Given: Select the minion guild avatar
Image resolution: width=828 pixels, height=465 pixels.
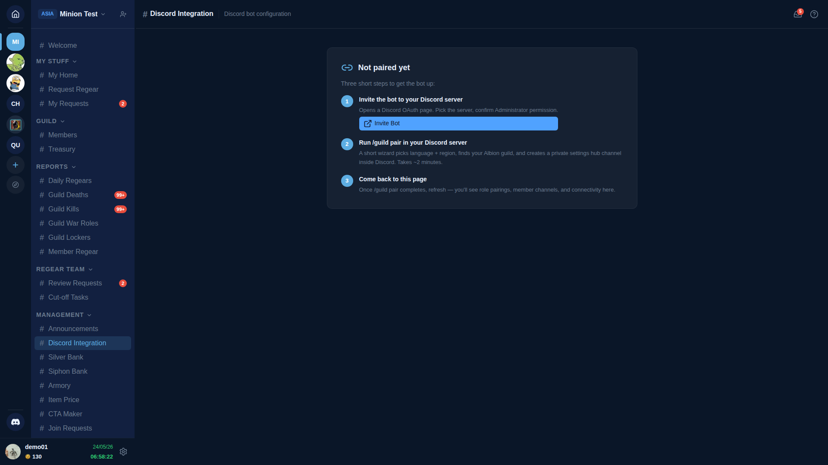Looking at the screenshot, I should click(16, 83).
